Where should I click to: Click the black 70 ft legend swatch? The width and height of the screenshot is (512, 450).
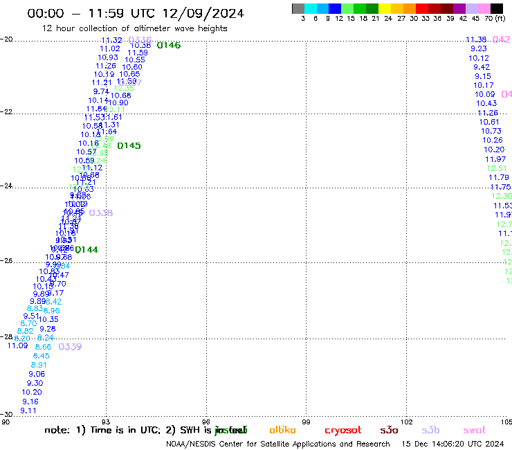coord(497,8)
